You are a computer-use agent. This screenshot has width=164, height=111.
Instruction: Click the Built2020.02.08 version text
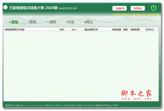[x=68, y=8]
